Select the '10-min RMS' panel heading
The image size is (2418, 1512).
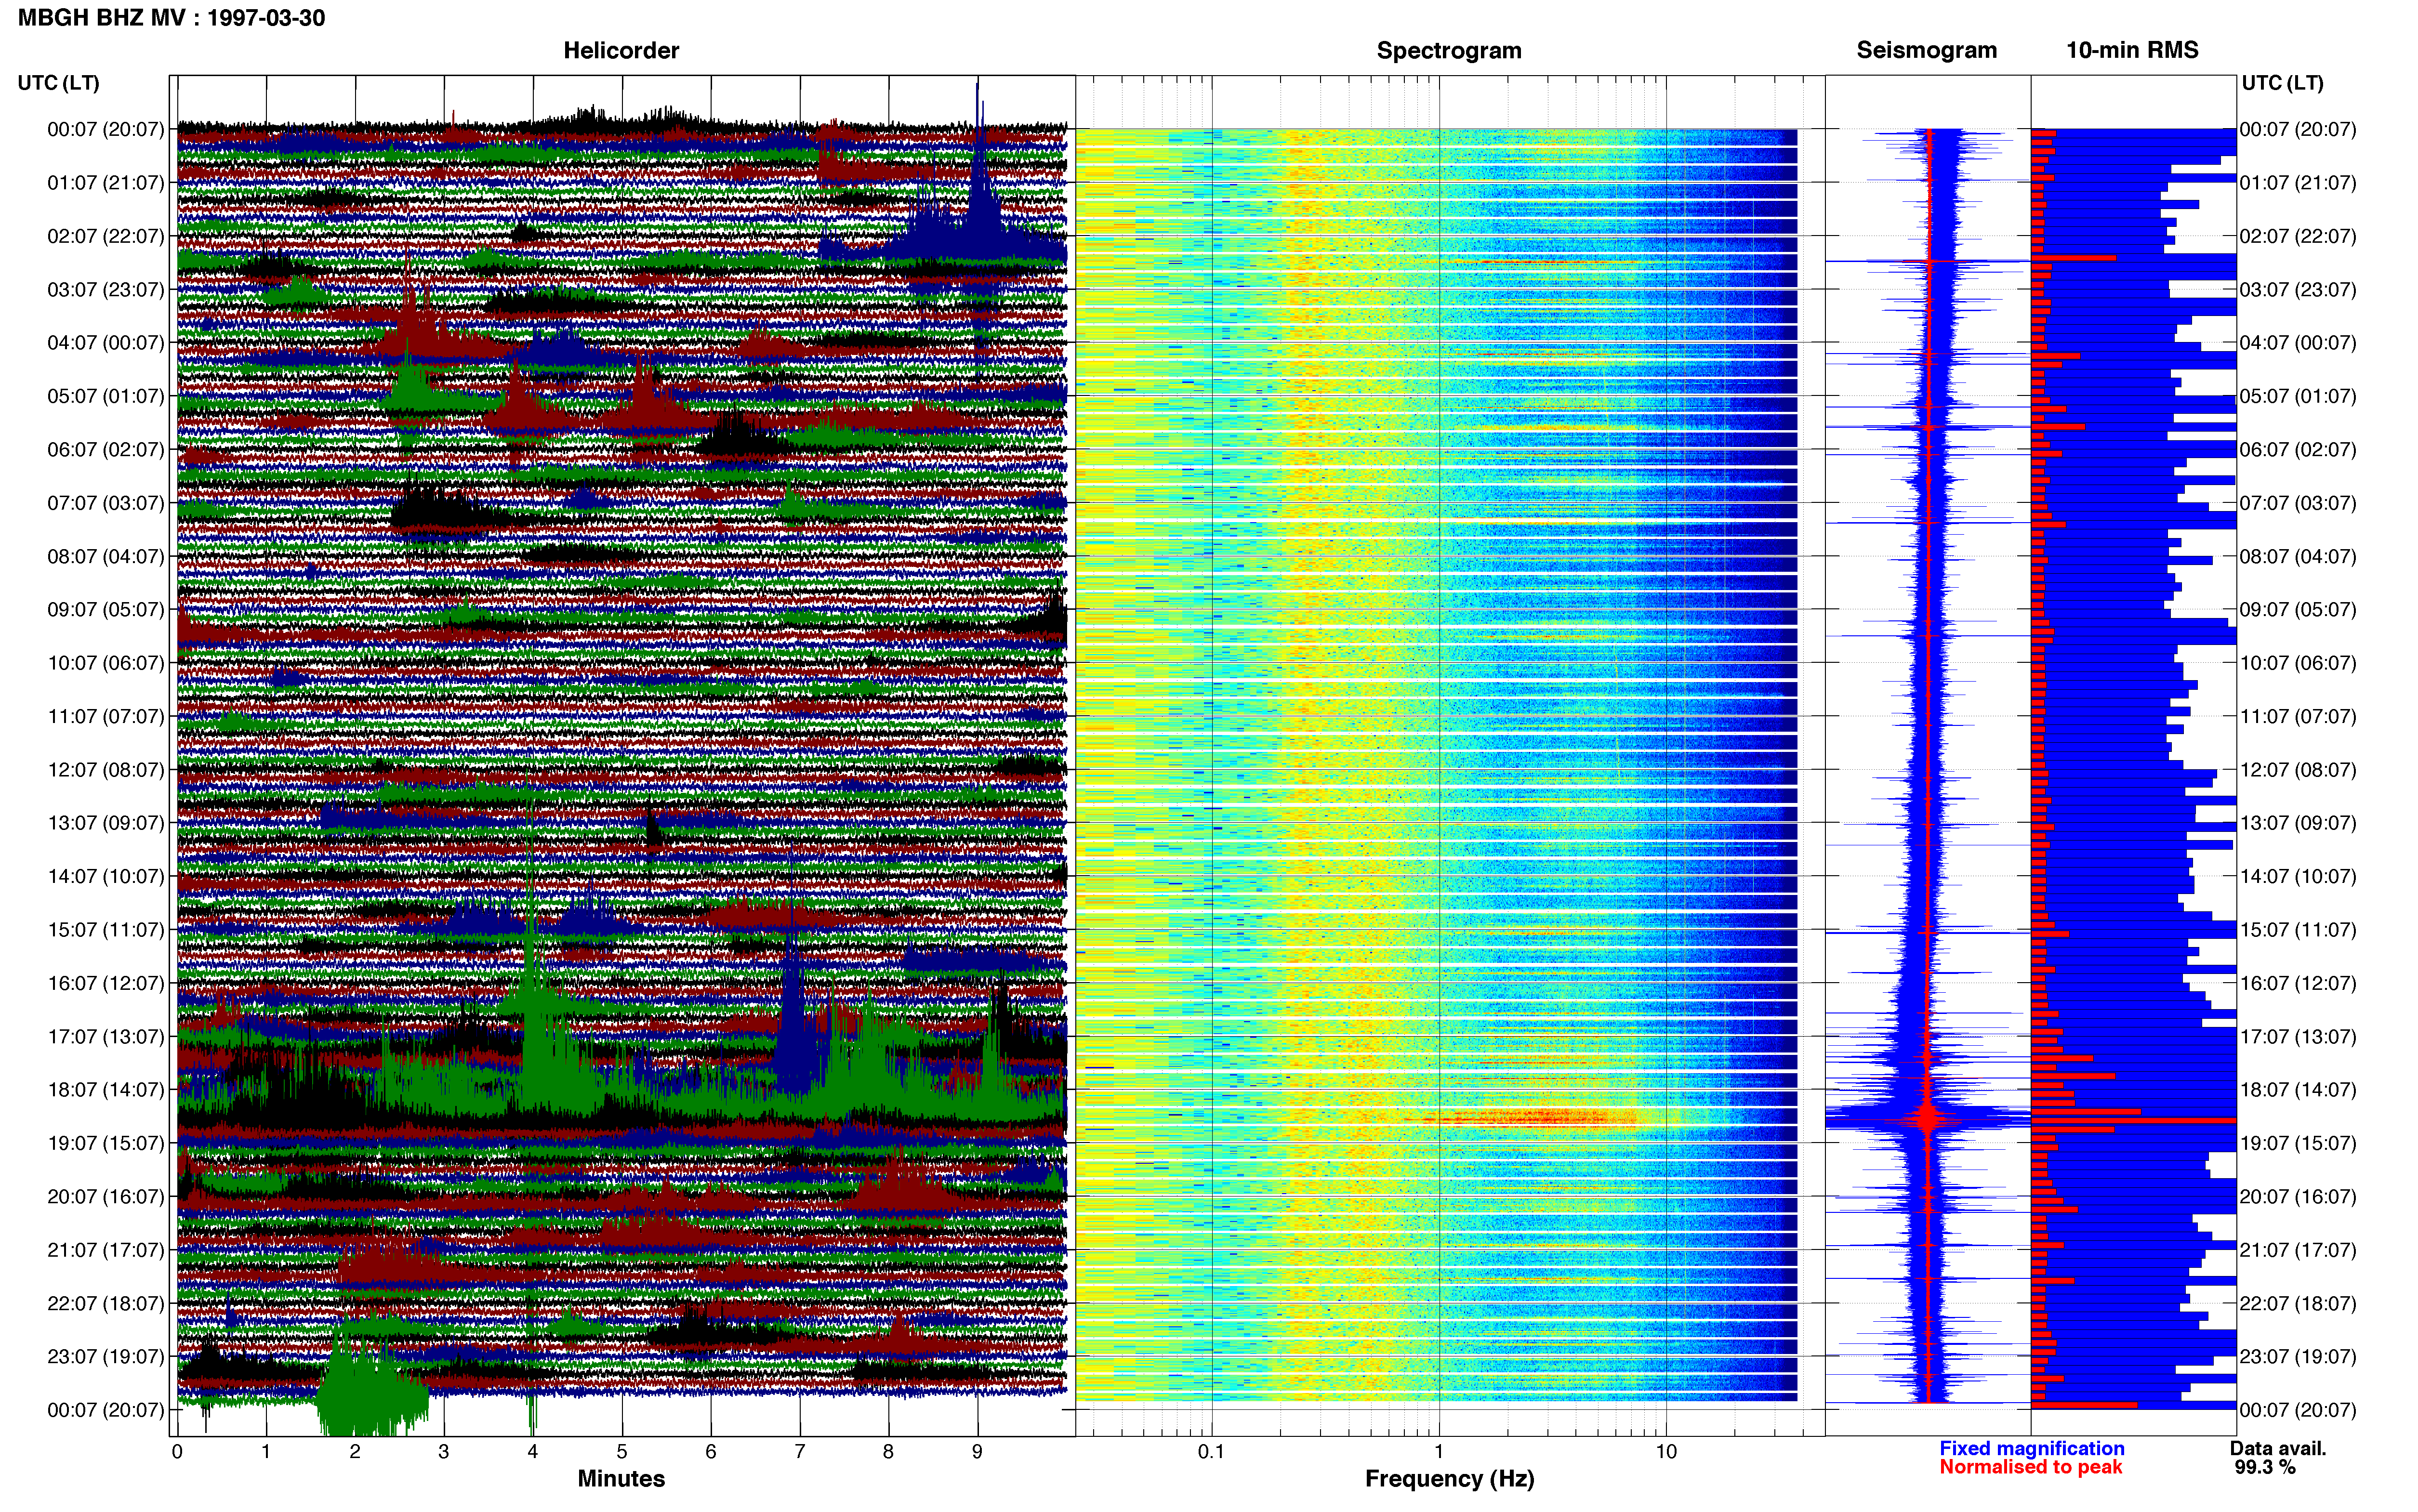pos(2131,50)
